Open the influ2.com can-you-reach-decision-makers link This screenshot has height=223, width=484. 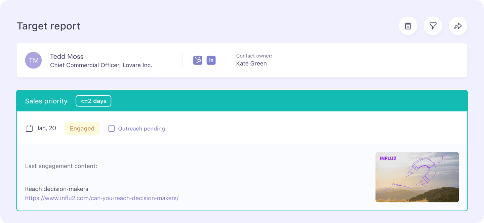point(102,198)
